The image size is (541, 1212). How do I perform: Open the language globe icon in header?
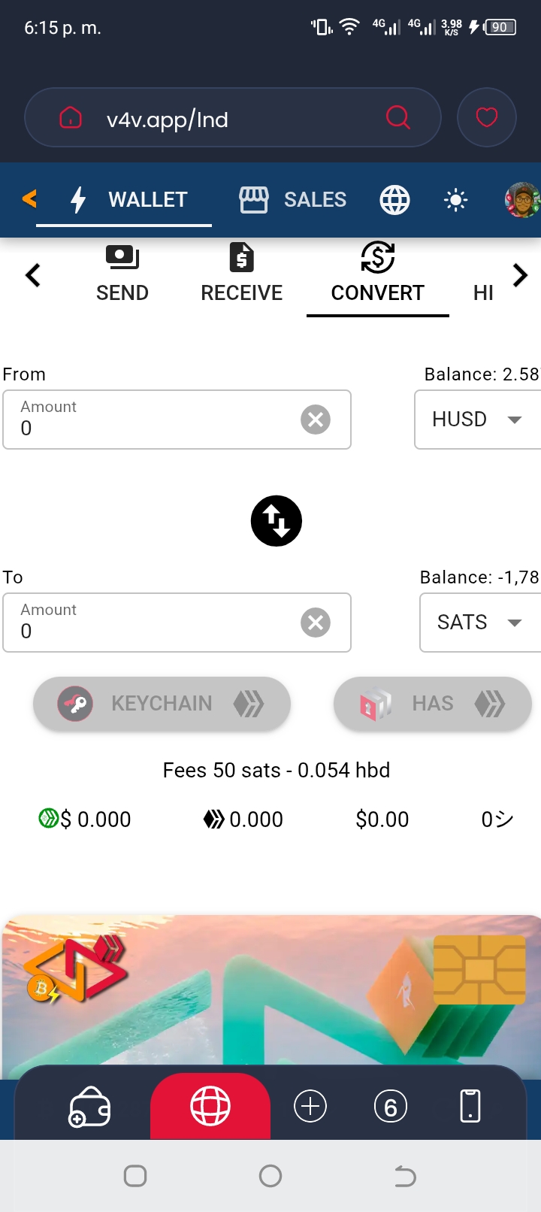[x=394, y=200]
